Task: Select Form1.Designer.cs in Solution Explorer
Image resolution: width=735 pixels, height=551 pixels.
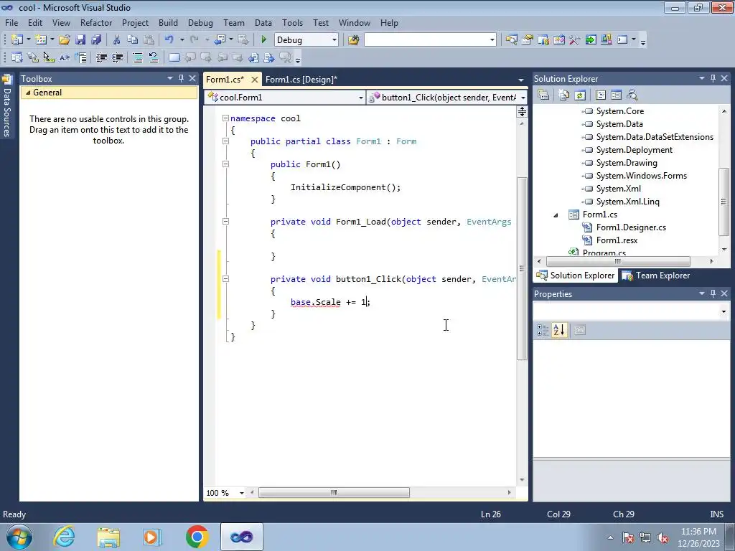Action: tap(631, 227)
